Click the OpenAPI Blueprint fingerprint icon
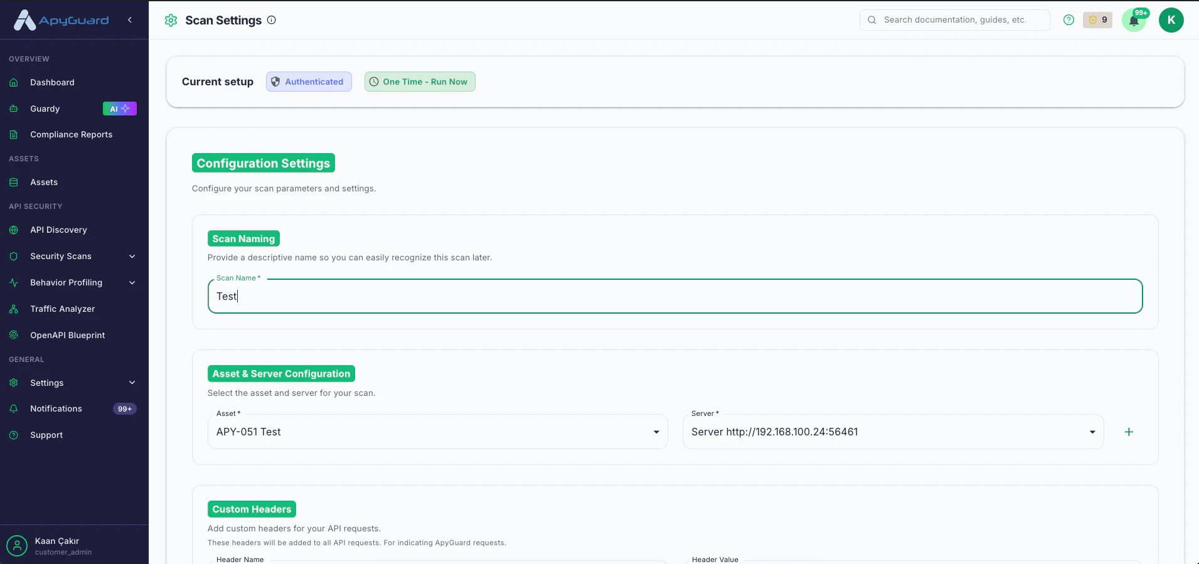 tap(14, 335)
